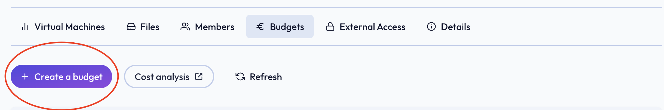This screenshot has height=110, width=664.
Task: Switch to the Files tab
Action: (143, 27)
